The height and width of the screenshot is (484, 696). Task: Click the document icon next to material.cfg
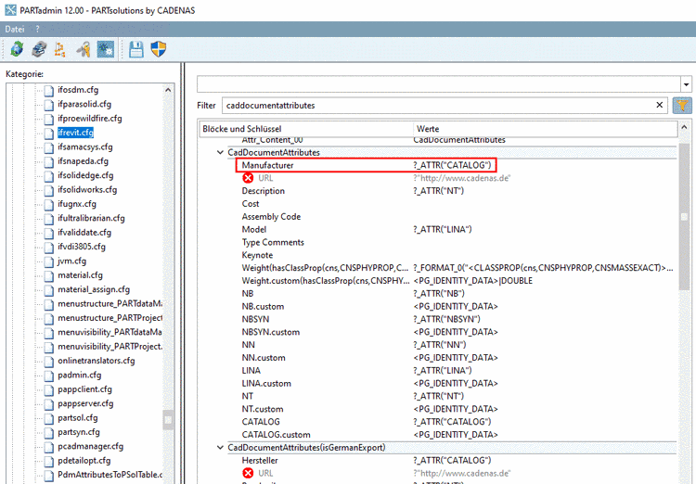click(49, 275)
